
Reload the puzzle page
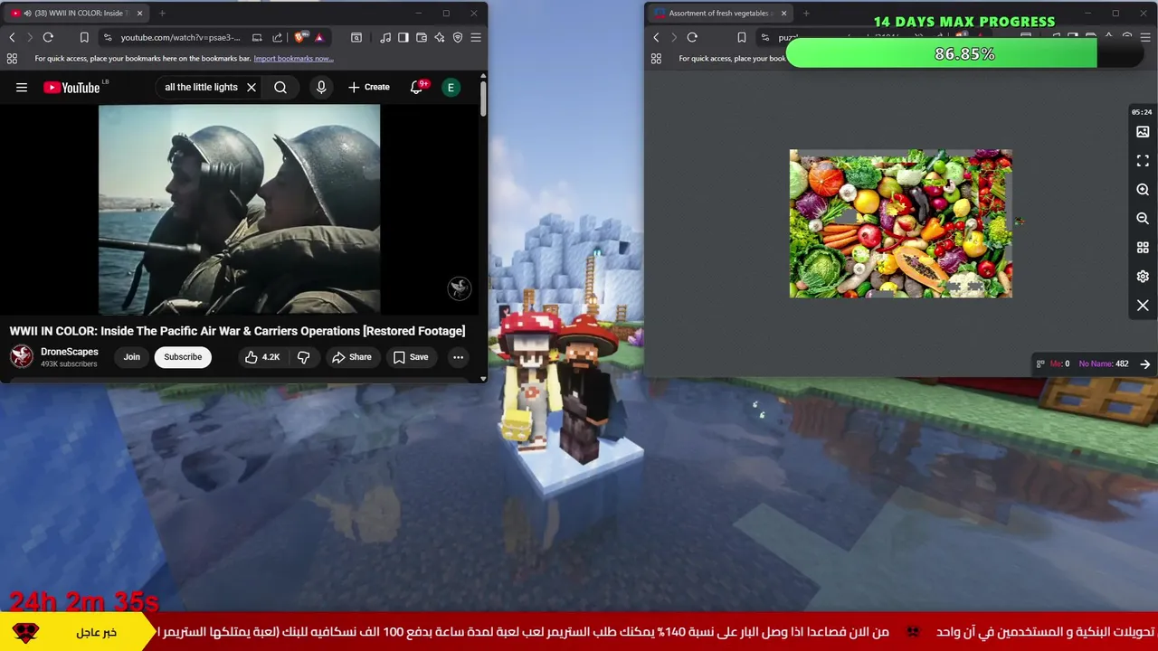pos(692,37)
